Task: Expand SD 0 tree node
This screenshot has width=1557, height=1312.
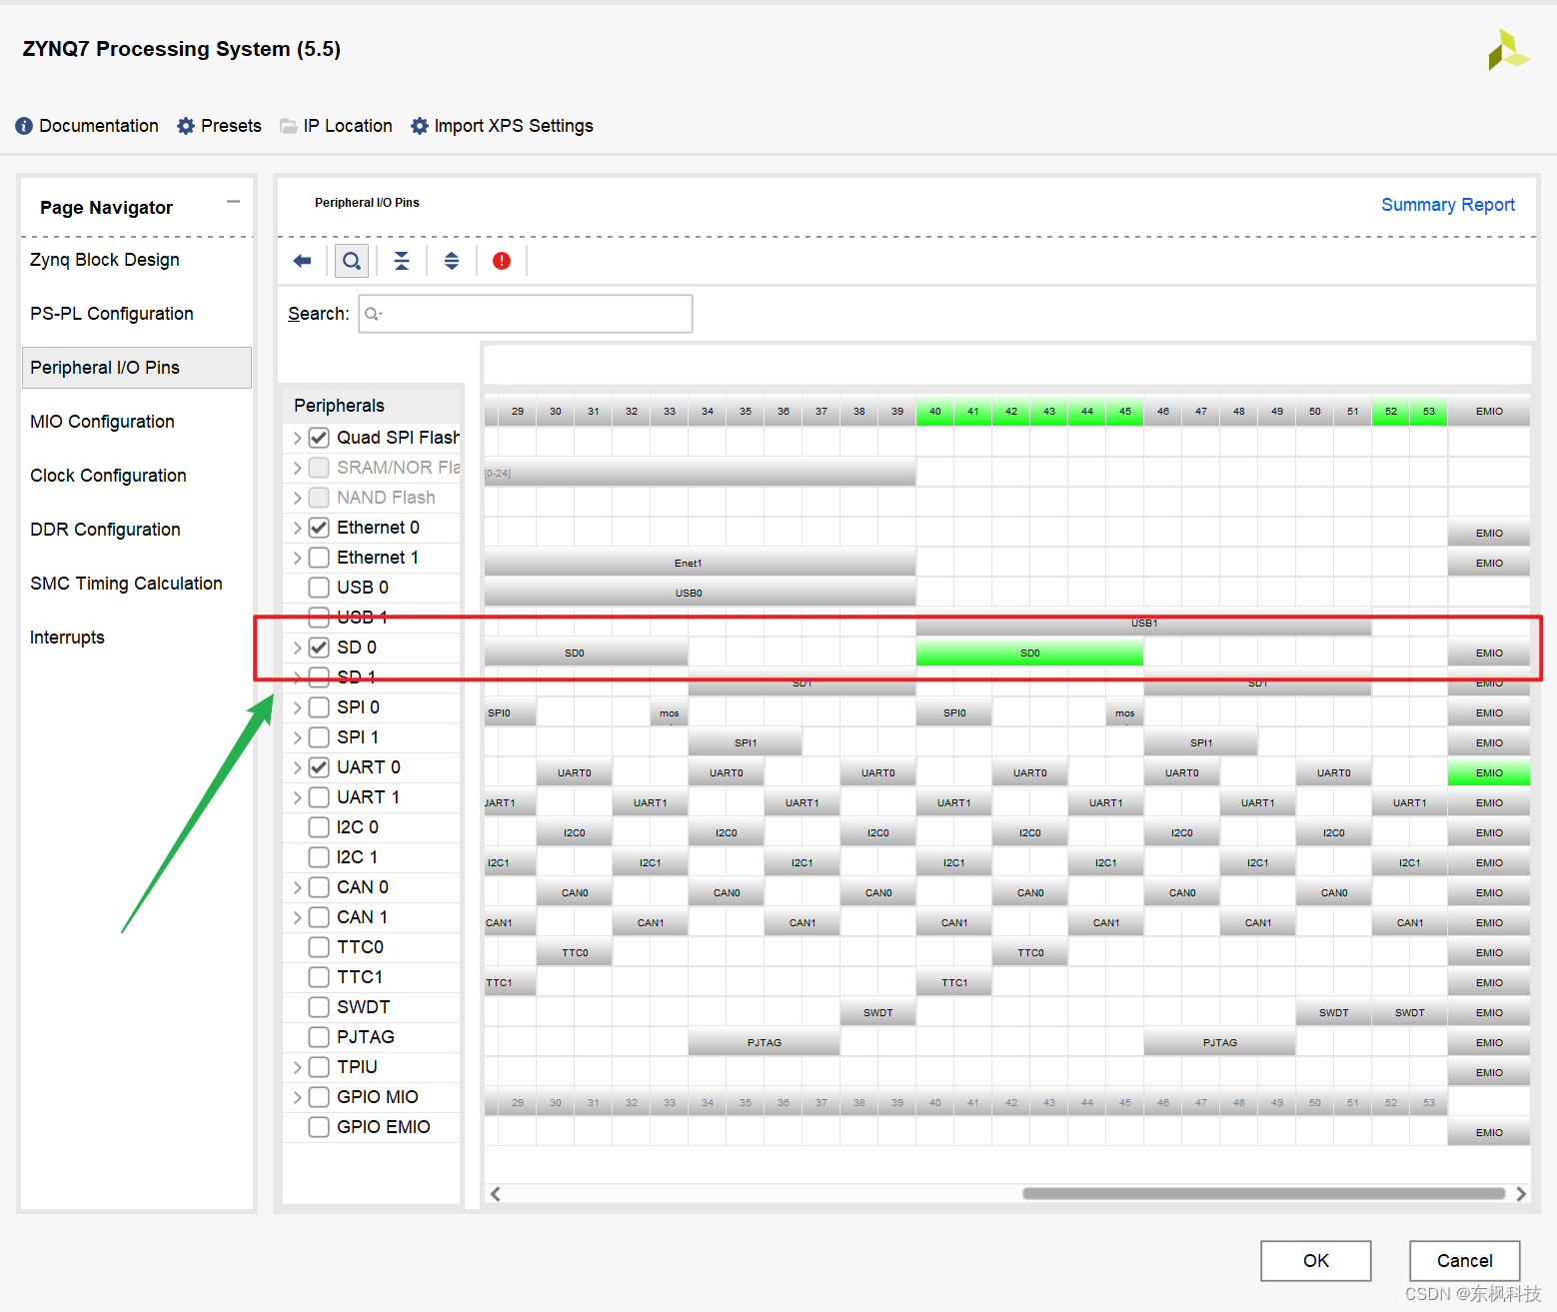Action: (x=297, y=648)
